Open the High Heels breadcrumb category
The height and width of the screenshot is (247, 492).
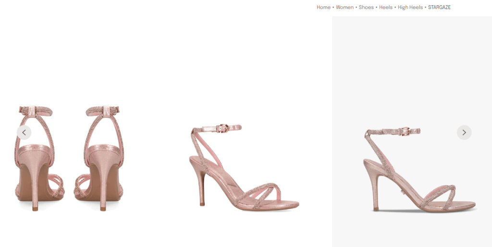[x=410, y=7]
